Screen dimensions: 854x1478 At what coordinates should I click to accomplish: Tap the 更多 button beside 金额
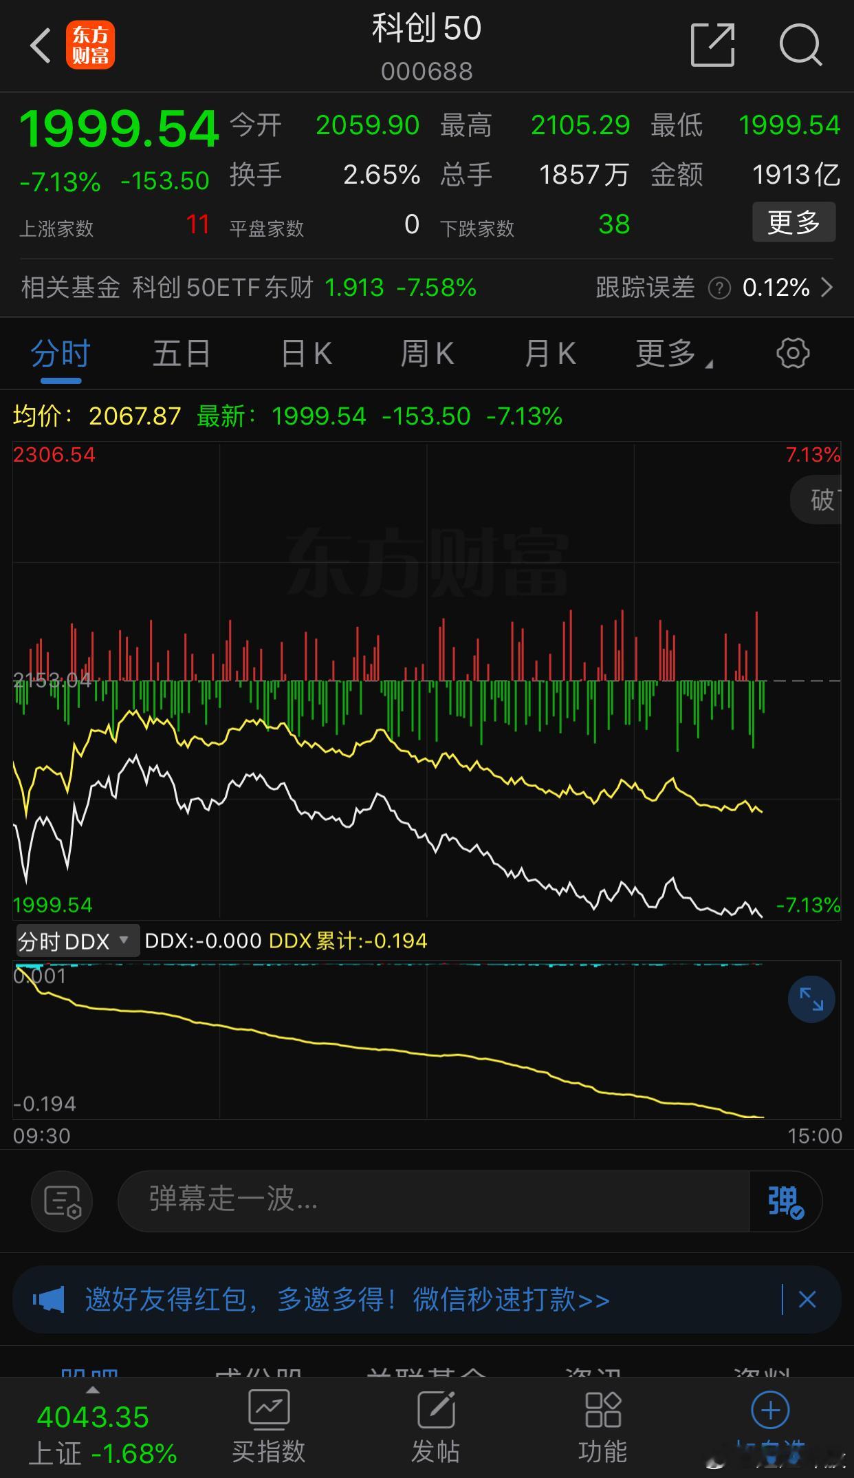[x=793, y=222]
